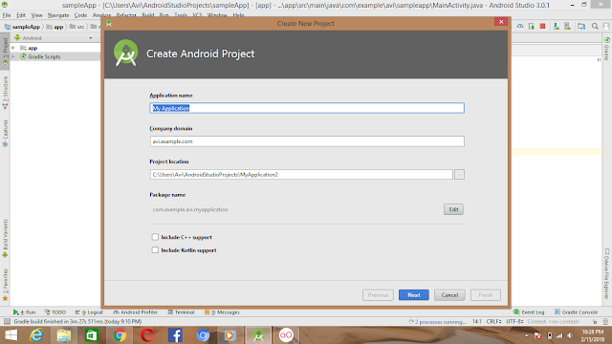The height and width of the screenshot is (344, 612).
Task: Click sampleApp breadcrumb in navigation bar
Action: click(x=22, y=27)
